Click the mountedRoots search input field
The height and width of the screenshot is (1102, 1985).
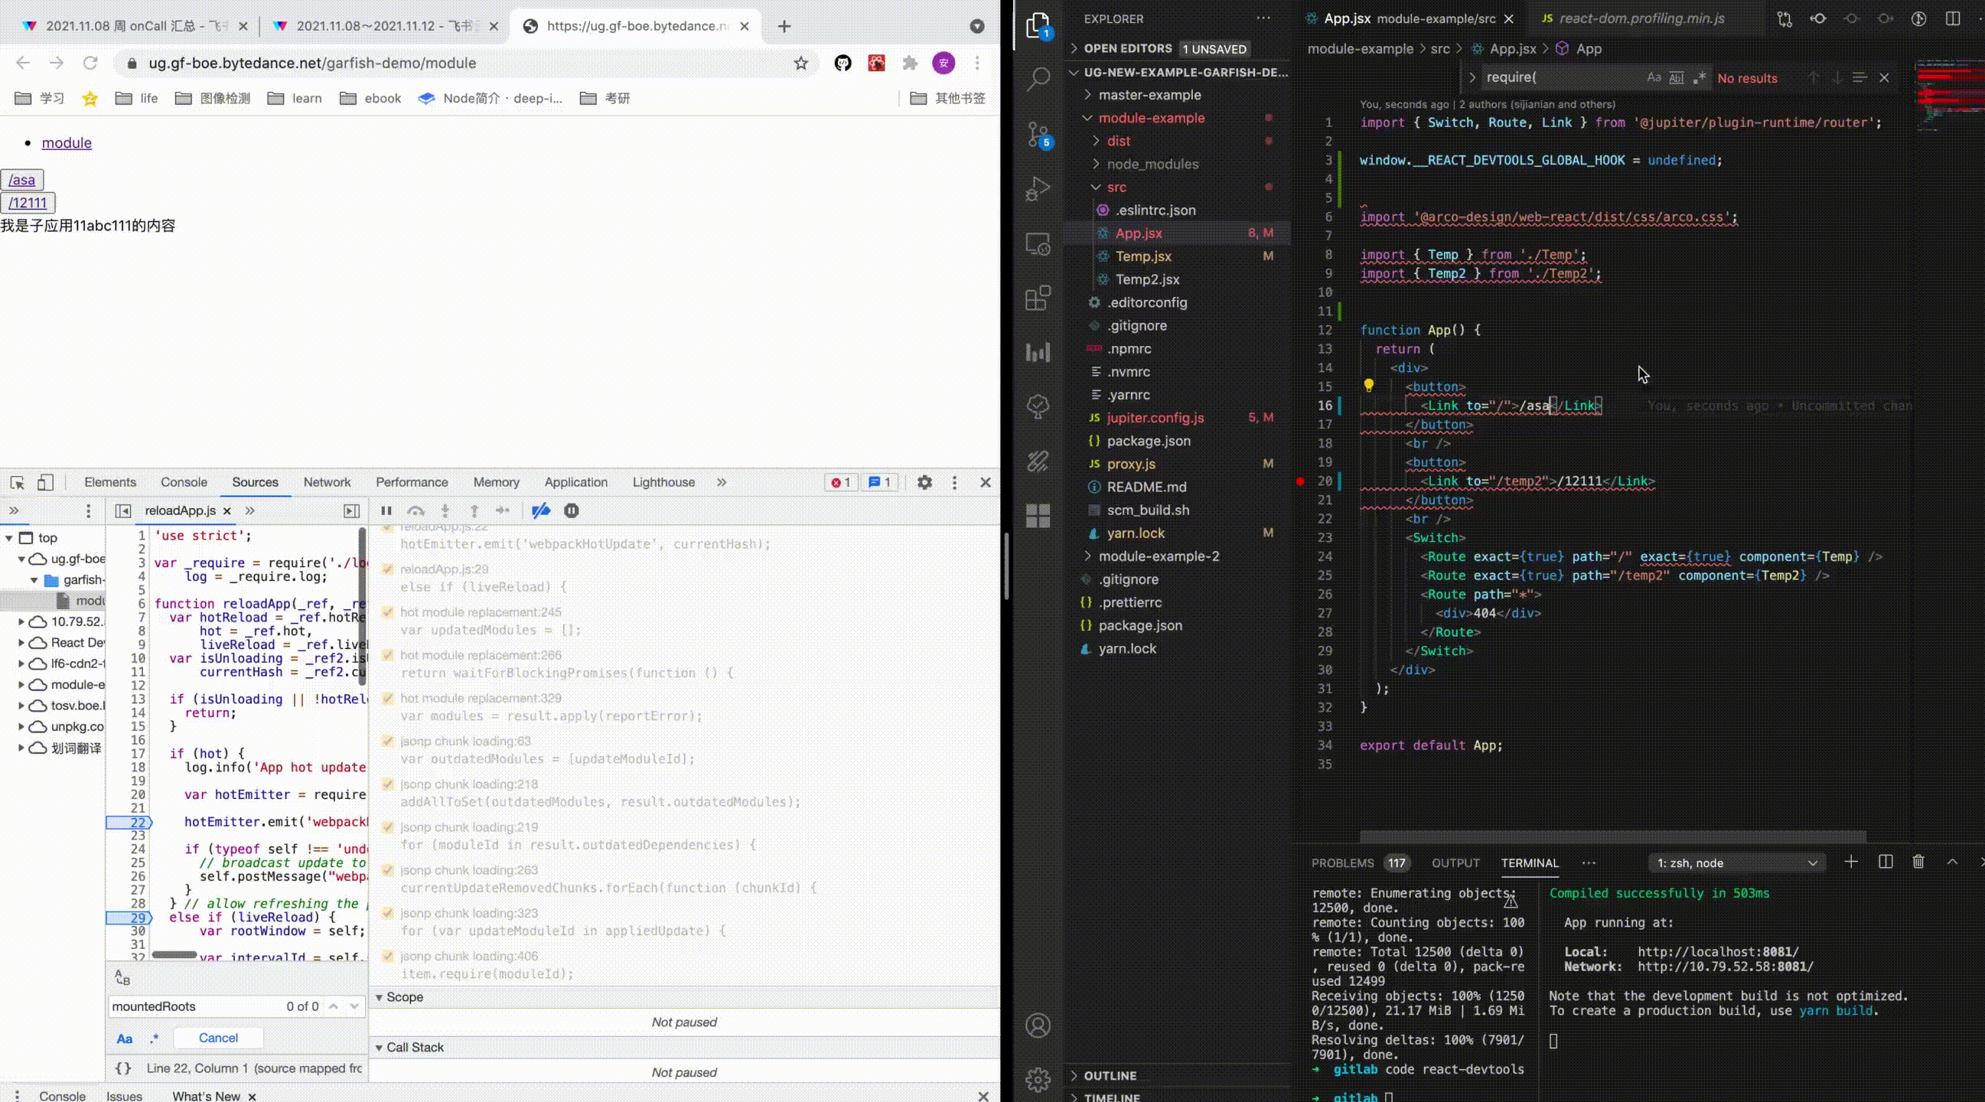coord(193,1006)
